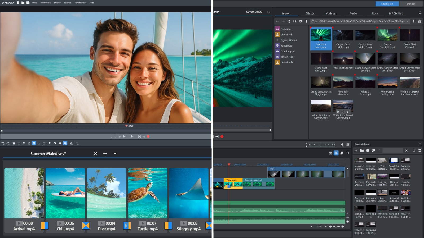Click the save icon in Projektablage toolbar
Image resolution: width=424 pixels, height=238 pixels.
pos(368,151)
